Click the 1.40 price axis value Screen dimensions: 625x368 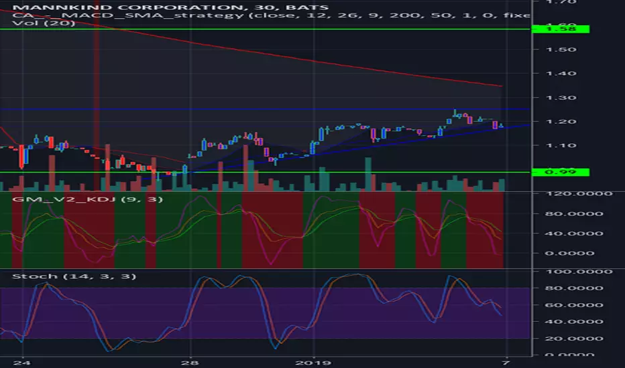(561, 74)
